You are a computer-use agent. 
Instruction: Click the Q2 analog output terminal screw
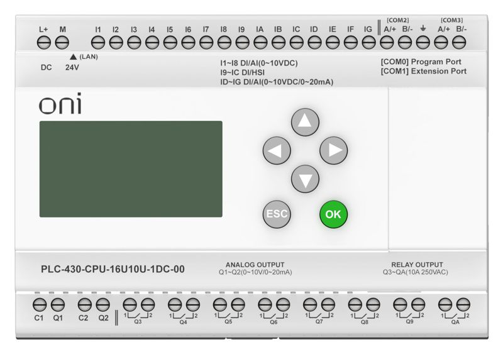click(x=103, y=305)
